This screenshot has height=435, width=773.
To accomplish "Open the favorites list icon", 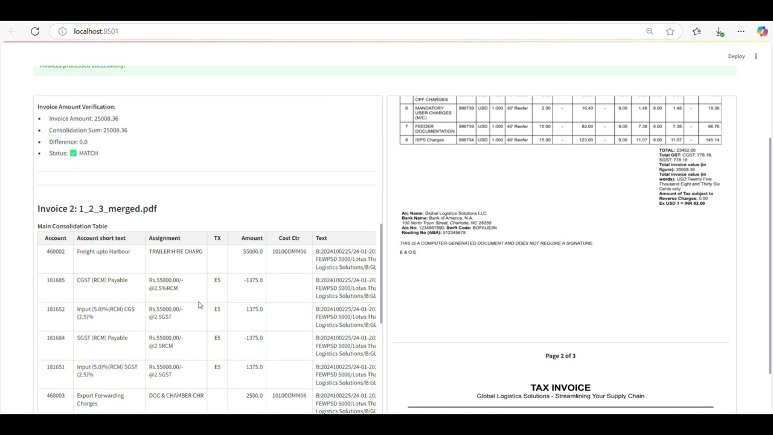I will 697,31.
